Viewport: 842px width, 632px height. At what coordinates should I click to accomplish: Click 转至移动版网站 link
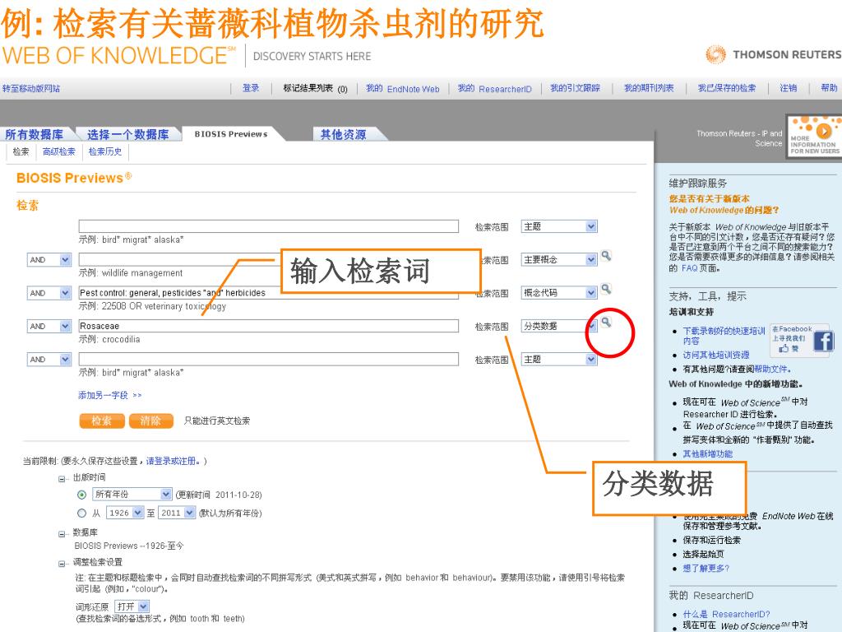[31, 89]
